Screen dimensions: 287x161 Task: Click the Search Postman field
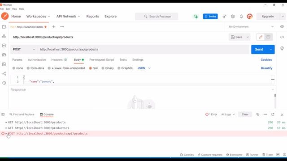(157, 17)
